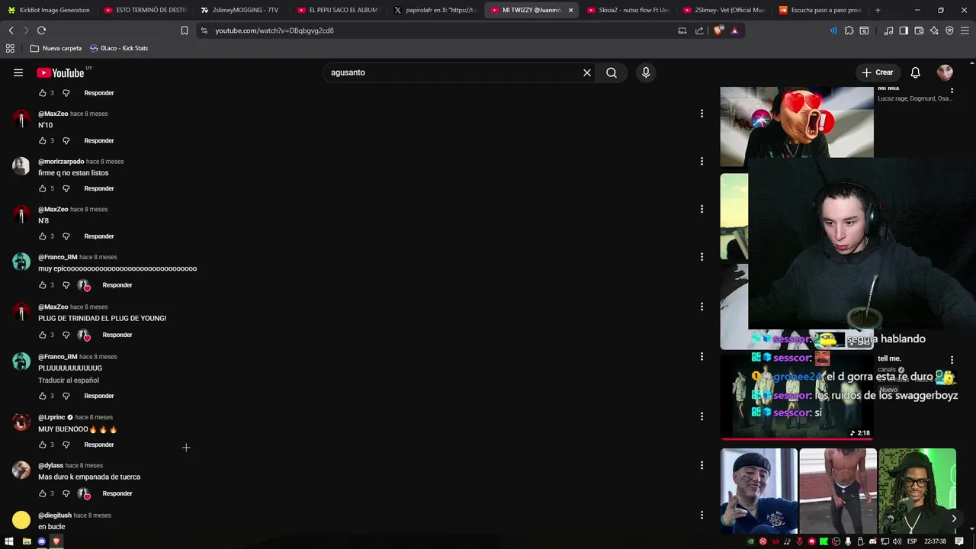Bookmark this page
This screenshot has width=976, height=549.
(185, 30)
